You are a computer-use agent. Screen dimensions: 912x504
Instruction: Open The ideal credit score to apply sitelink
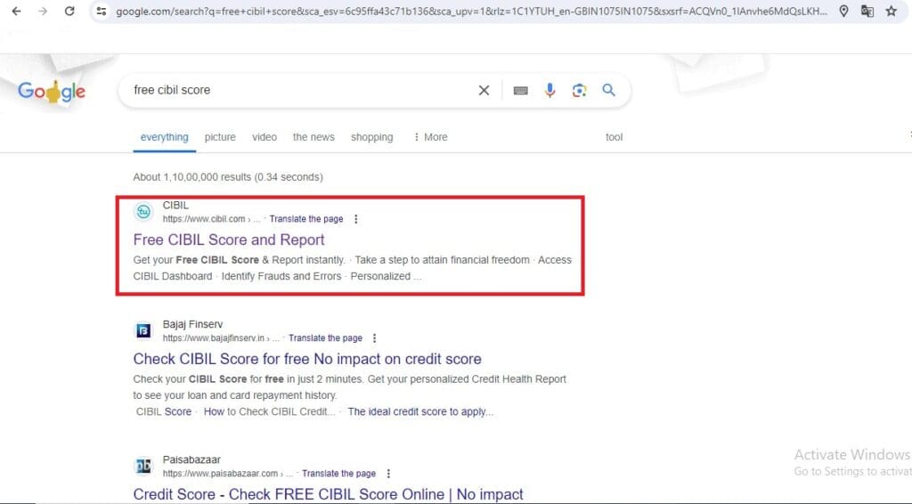coord(420,411)
